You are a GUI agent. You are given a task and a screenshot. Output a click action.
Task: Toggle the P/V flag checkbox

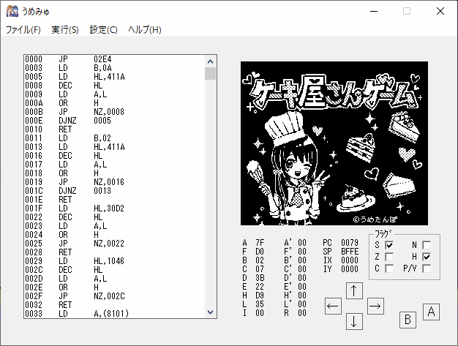pyautogui.click(x=427, y=268)
